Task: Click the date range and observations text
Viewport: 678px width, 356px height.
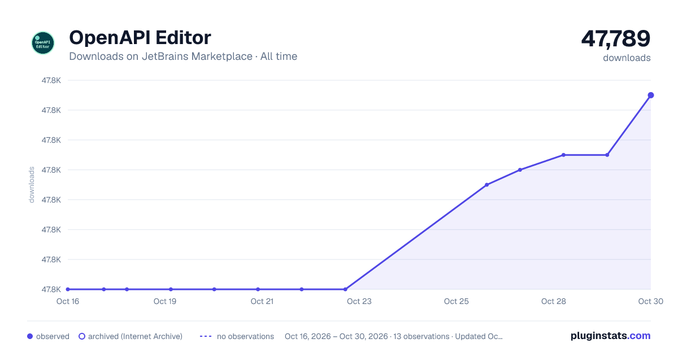Action: click(394, 336)
